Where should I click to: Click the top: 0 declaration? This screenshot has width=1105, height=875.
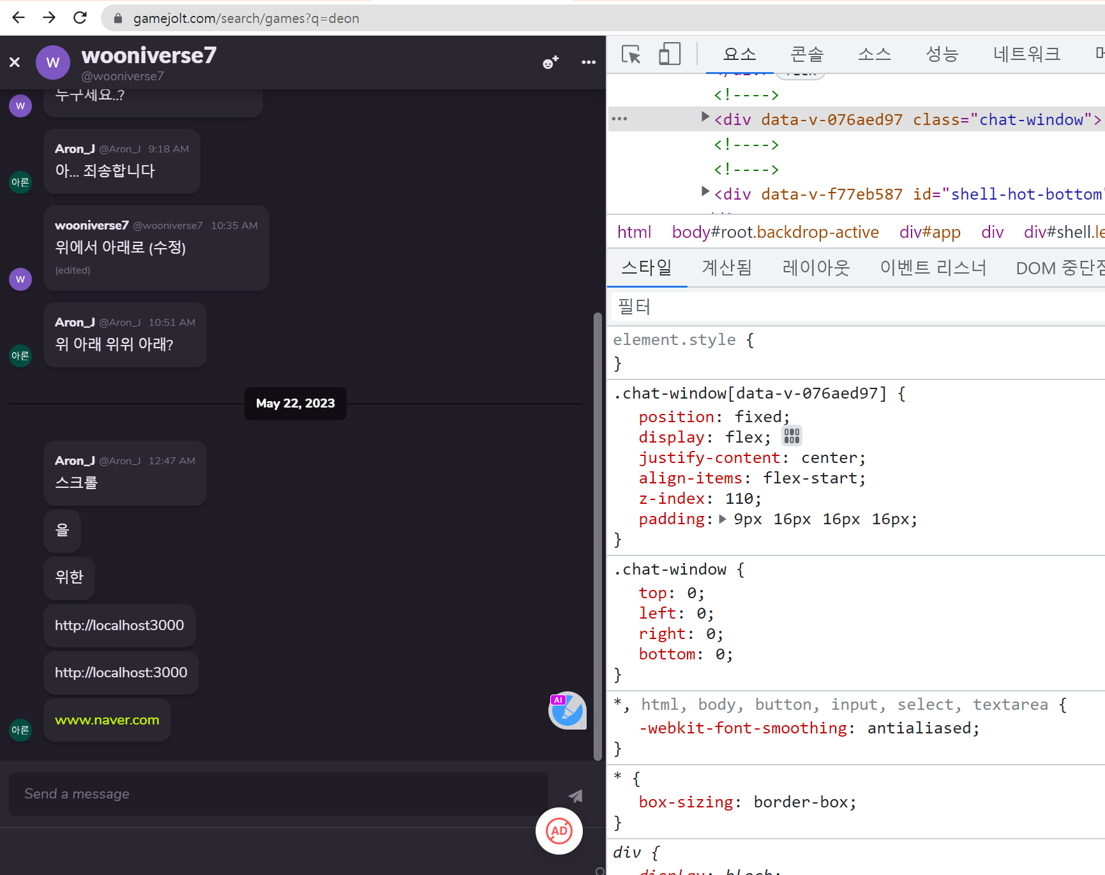[x=672, y=593]
